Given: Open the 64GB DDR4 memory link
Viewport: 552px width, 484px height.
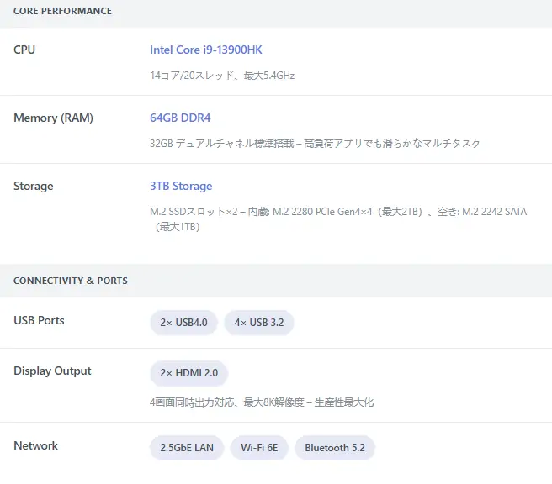Looking at the screenshot, I should point(180,118).
